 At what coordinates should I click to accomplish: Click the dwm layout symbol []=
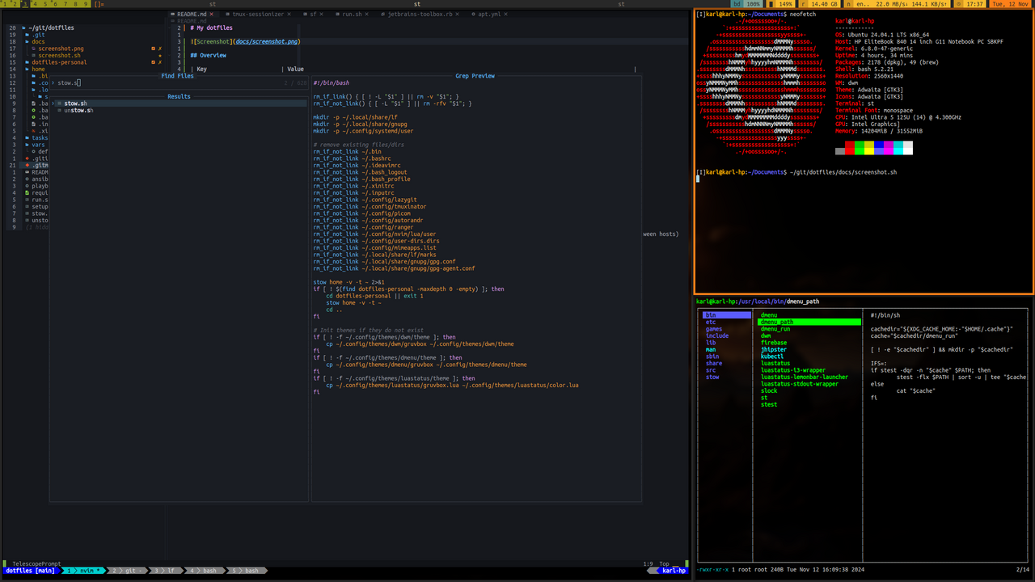click(99, 4)
